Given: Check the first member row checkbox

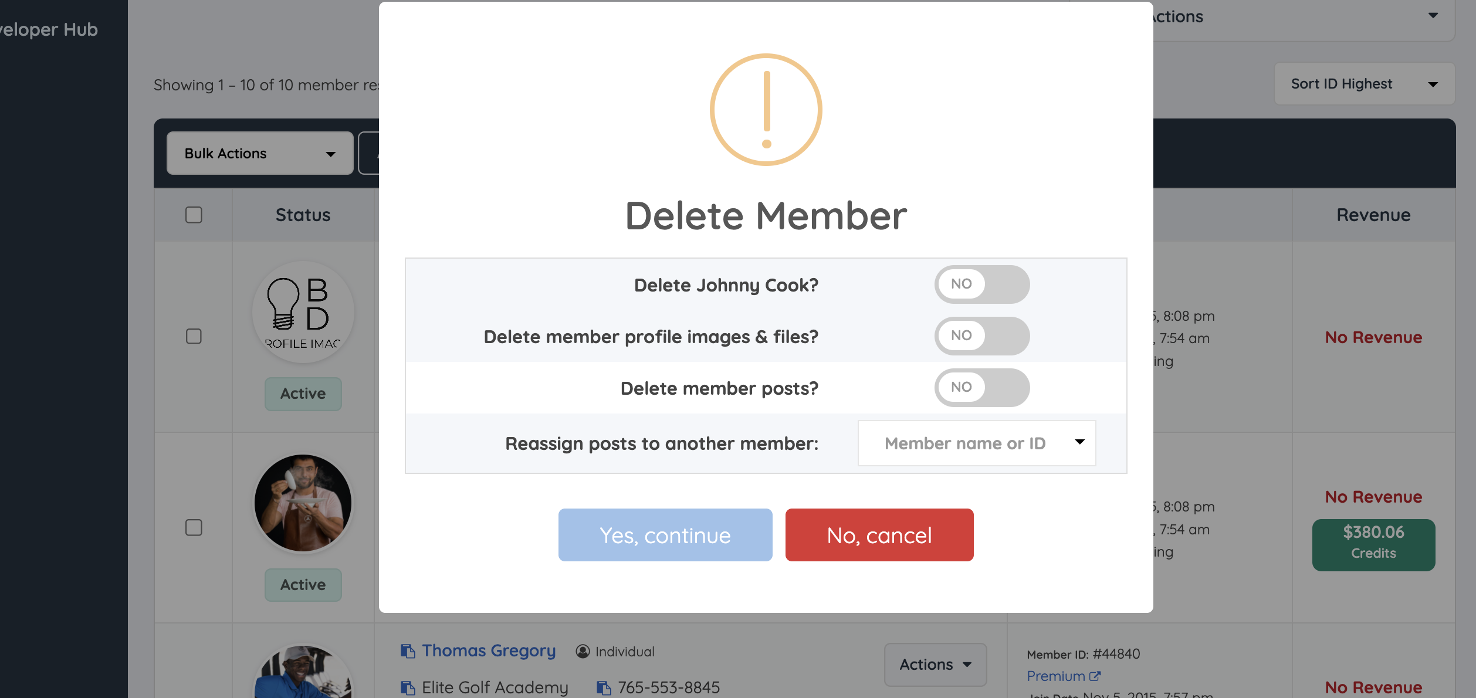Looking at the screenshot, I should 194,336.
